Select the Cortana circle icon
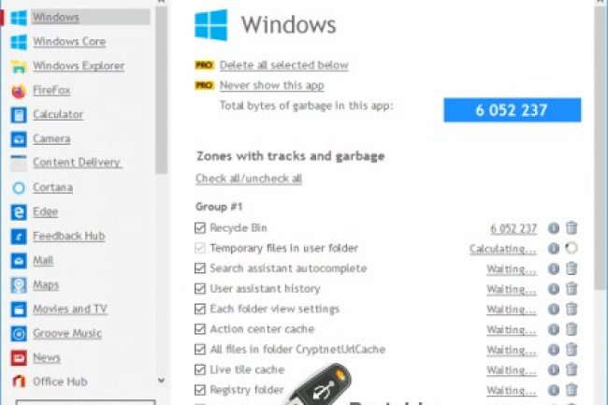Viewport: 608px width, 405px height. pyautogui.click(x=18, y=188)
